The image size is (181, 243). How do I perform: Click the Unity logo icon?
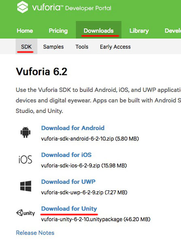click(x=26, y=213)
